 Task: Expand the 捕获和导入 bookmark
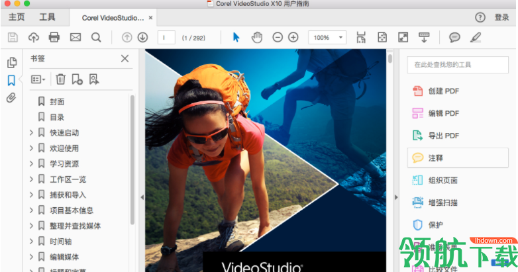click(x=31, y=195)
